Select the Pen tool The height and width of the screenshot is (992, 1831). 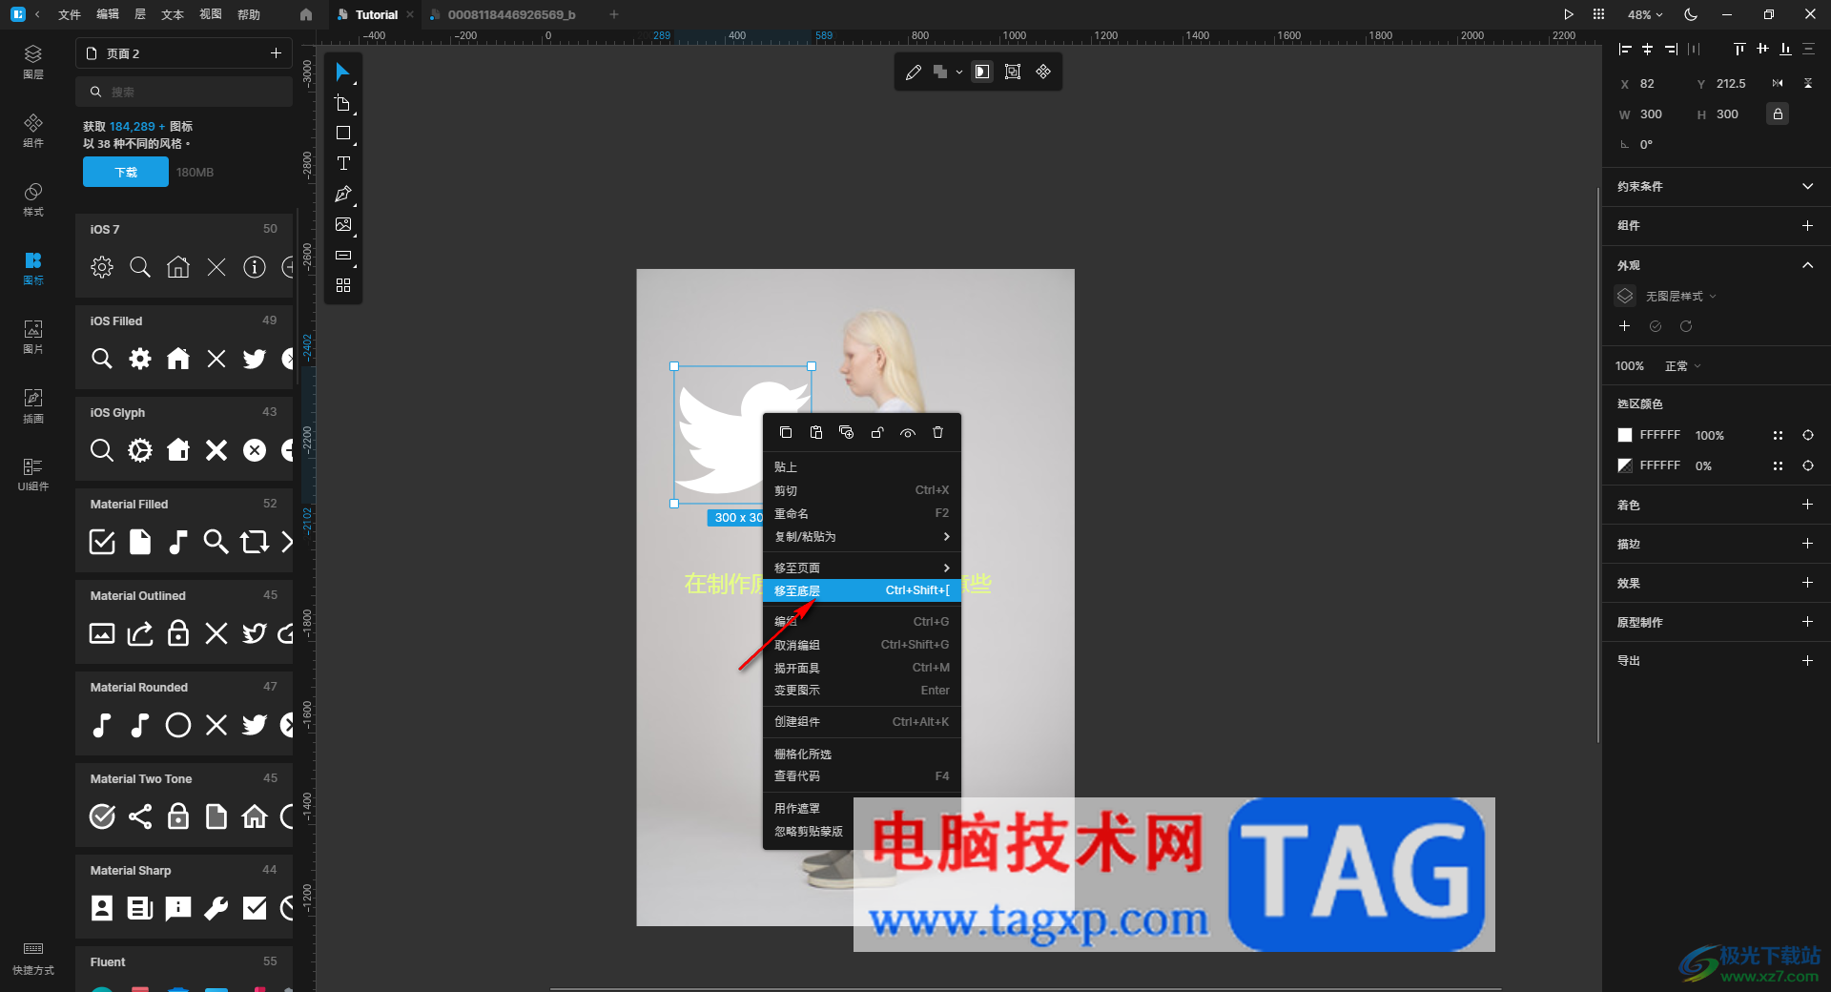click(342, 195)
